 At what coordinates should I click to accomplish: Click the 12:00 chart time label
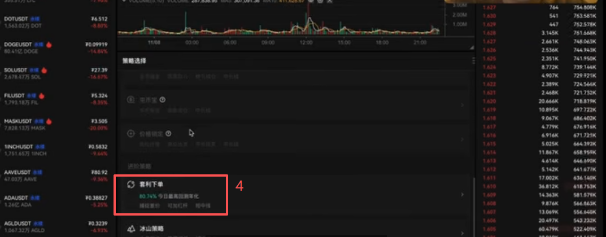click(x=306, y=42)
